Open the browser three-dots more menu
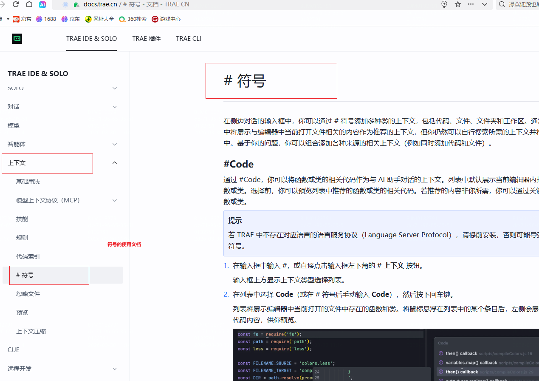The width and height of the screenshot is (539, 381). 471,4
